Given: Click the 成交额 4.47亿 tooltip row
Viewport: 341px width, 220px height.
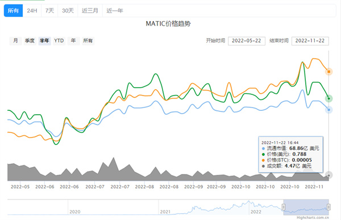Looking at the screenshot, I should coord(286,166).
